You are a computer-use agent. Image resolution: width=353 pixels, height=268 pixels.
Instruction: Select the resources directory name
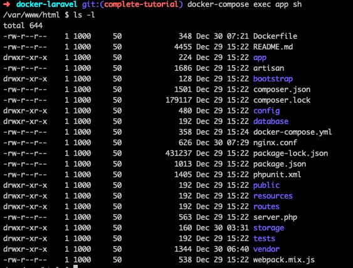273,196
